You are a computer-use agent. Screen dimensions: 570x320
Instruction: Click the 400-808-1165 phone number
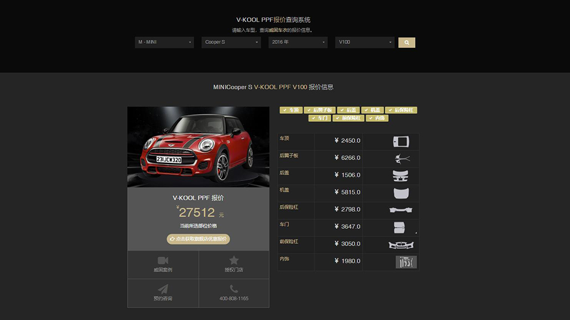pyautogui.click(x=234, y=298)
